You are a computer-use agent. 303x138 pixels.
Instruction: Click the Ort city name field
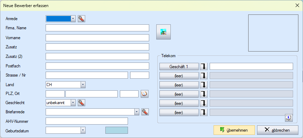coord(92,94)
